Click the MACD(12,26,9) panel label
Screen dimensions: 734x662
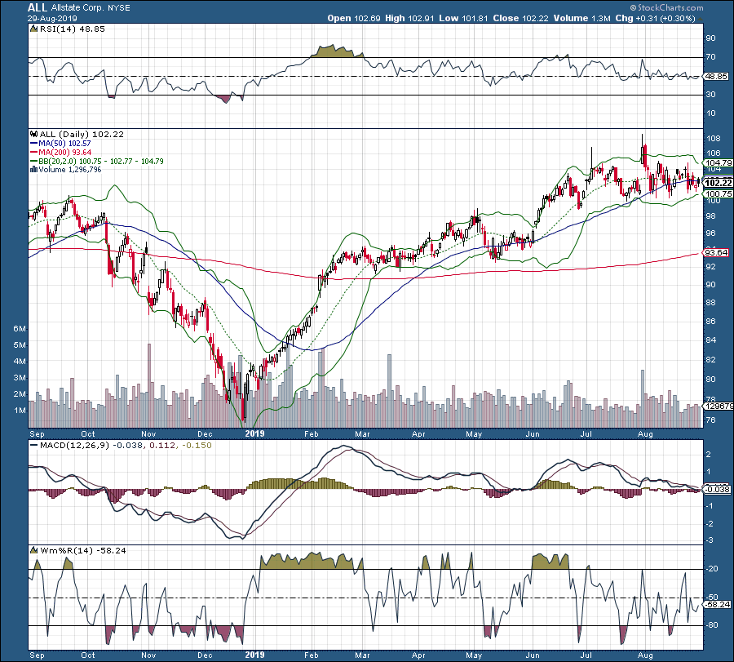tap(74, 445)
